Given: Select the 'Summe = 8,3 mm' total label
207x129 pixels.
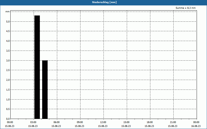Looking at the screenshot, I should tap(186, 8).
